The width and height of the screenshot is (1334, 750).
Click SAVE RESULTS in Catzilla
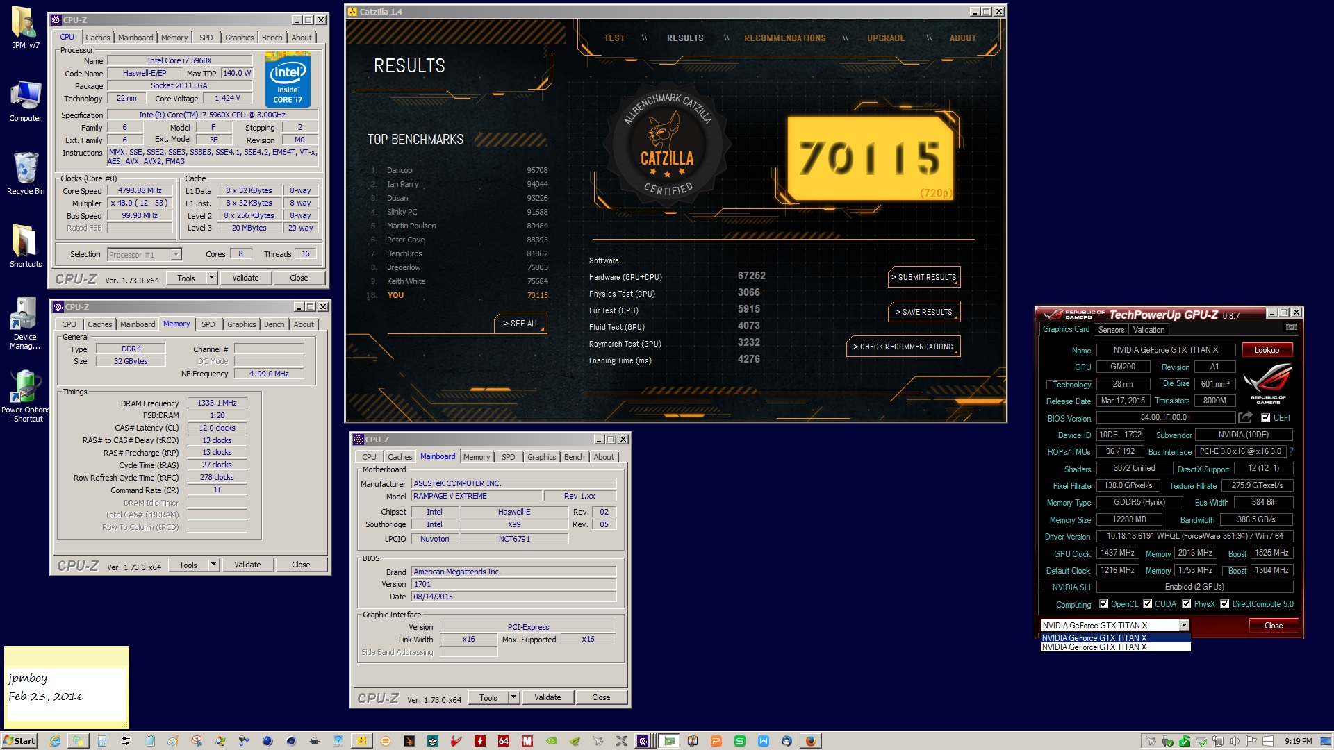[924, 312]
